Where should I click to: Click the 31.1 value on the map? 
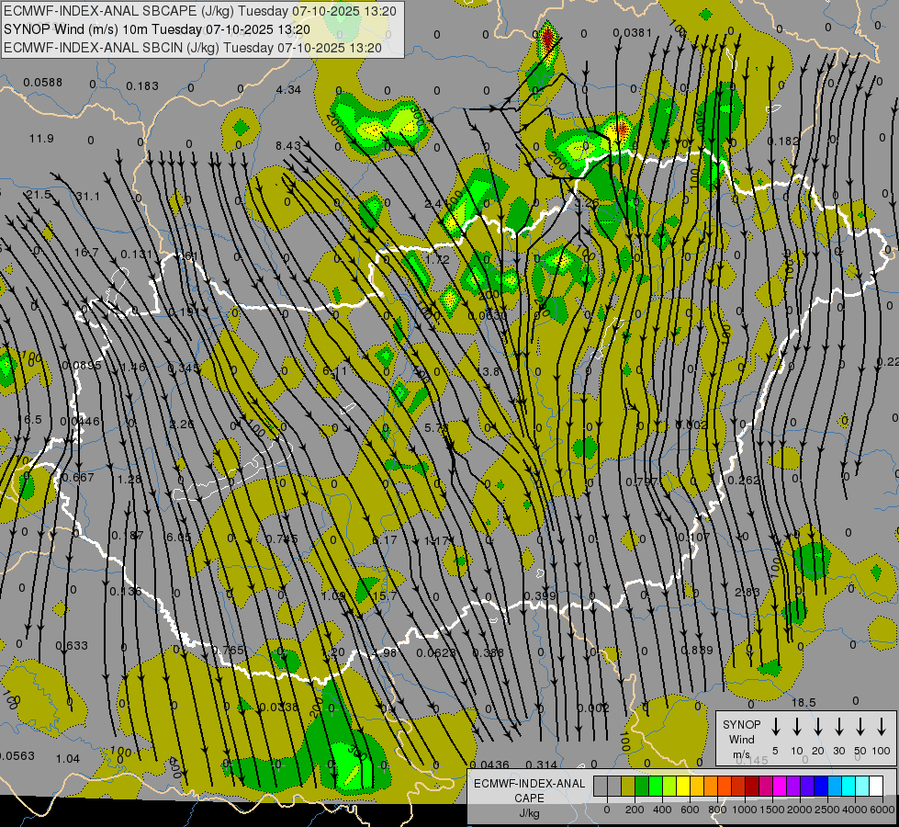coord(88,197)
